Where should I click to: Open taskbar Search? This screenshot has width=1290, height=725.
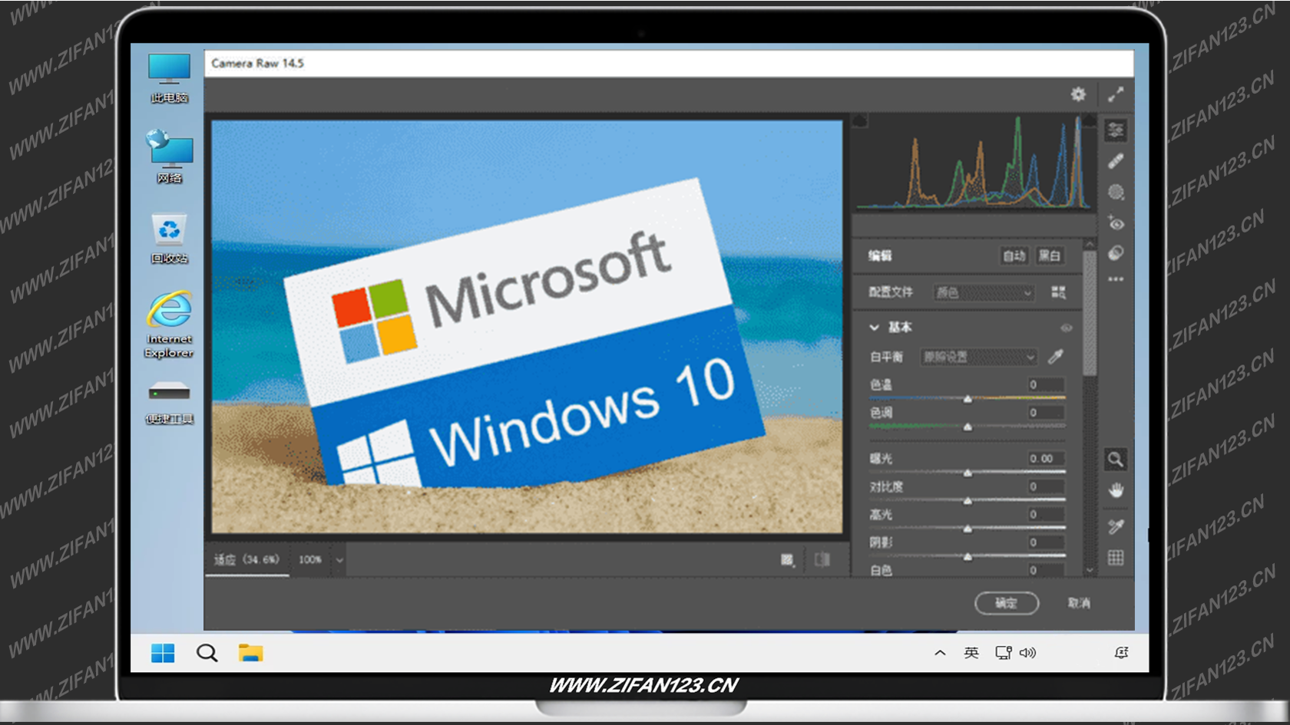point(207,653)
